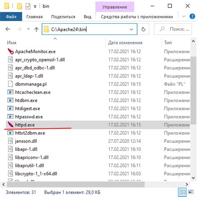Image resolution: width=197 pixels, height=197 pixels.
Task: Click the ApacheMonitor.exe feather icon
Action: tap(10, 52)
